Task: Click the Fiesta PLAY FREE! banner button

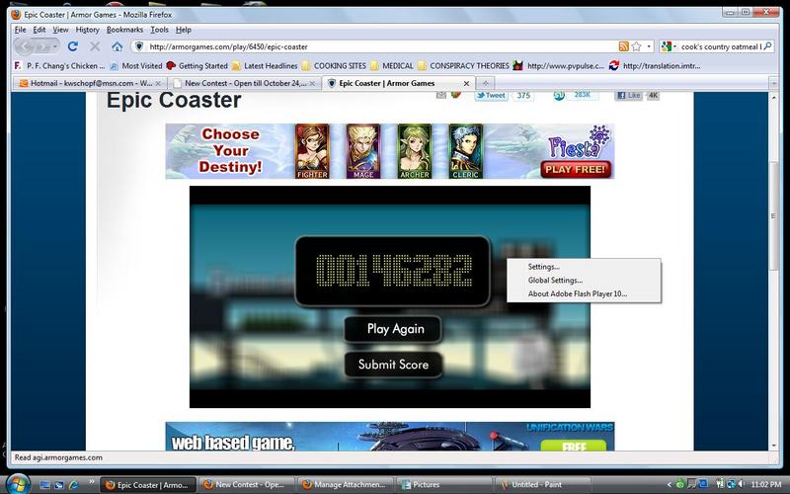Action: [x=576, y=169]
